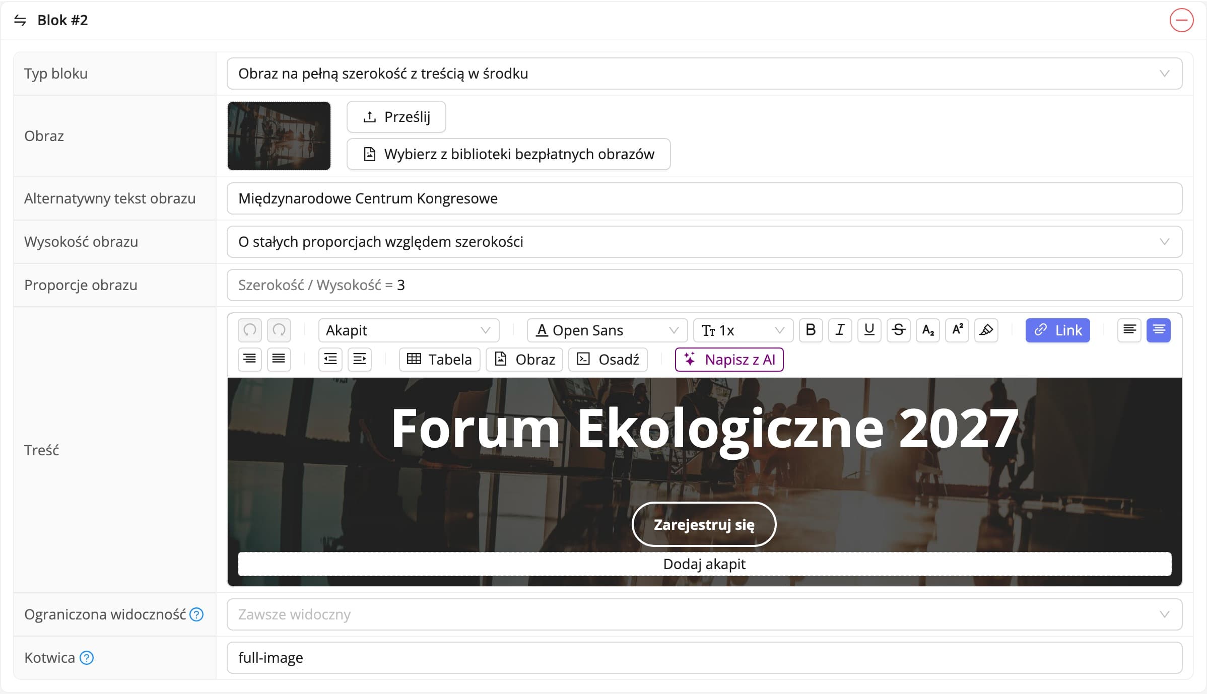Click Dodaj akapit bar
This screenshot has height=694, width=1207.
point(704,564)
